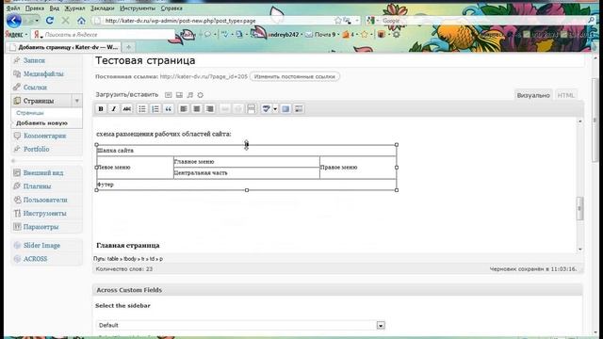Toggle Italic formatting in editor toolbar

(113, 109)
